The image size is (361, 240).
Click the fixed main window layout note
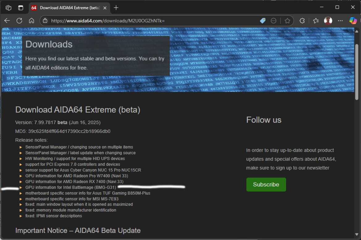[79, 204]
